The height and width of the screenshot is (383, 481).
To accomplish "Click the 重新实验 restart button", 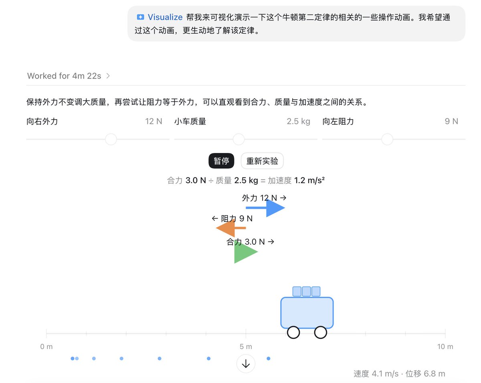I will tap(262, 161).
